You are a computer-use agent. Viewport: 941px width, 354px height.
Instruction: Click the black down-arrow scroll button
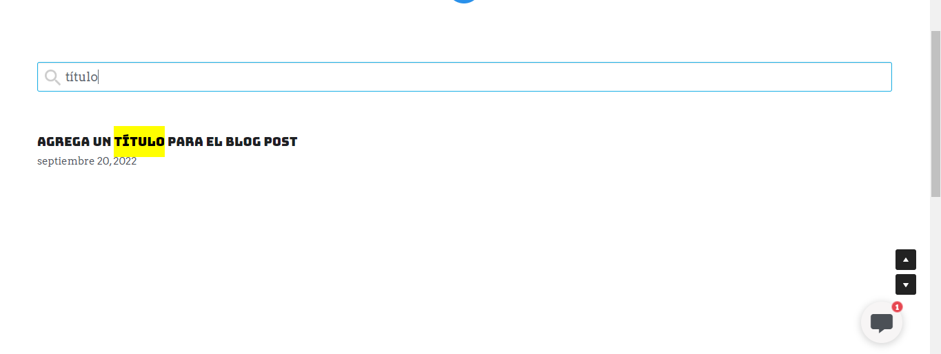click(x=906, y=284)
